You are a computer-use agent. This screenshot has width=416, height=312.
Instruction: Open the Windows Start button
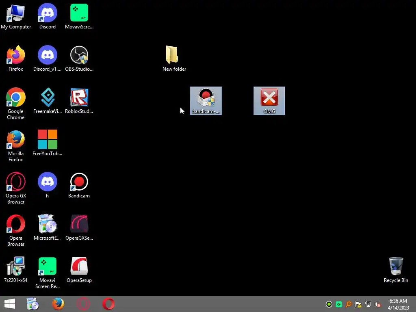coord(10,304)
